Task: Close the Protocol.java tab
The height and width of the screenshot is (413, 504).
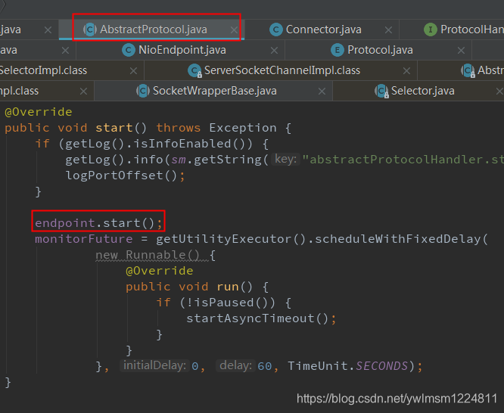Action: click(461, 51)
